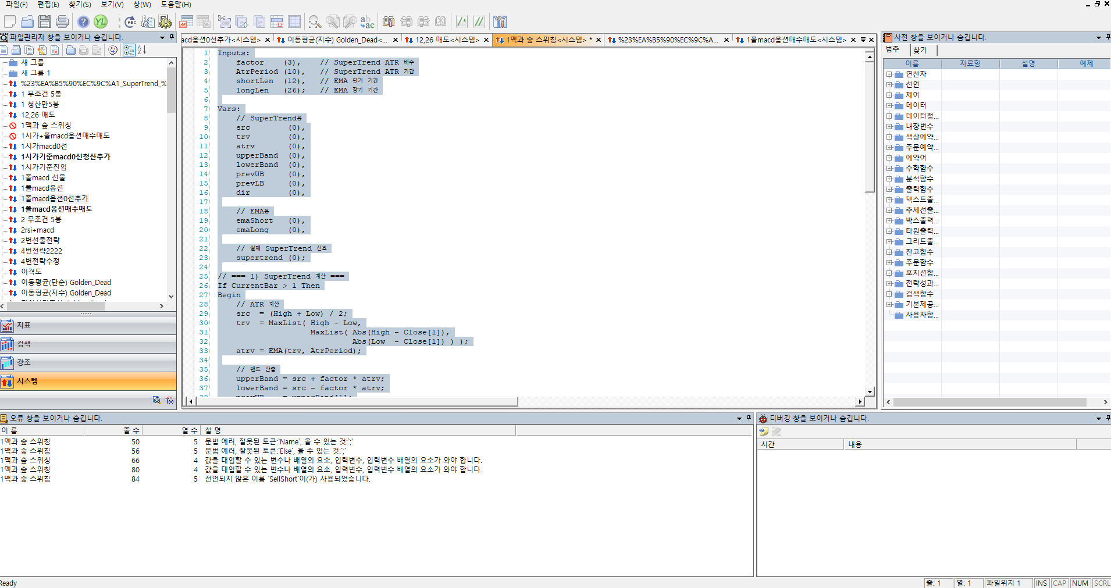Click the magnifier Find icon in toolbar

click(x=315, y=22)
